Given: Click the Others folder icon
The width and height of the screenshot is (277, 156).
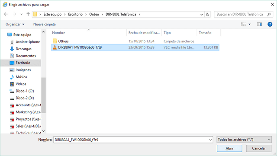Looking at the screenshot, I should coord(55,41).
